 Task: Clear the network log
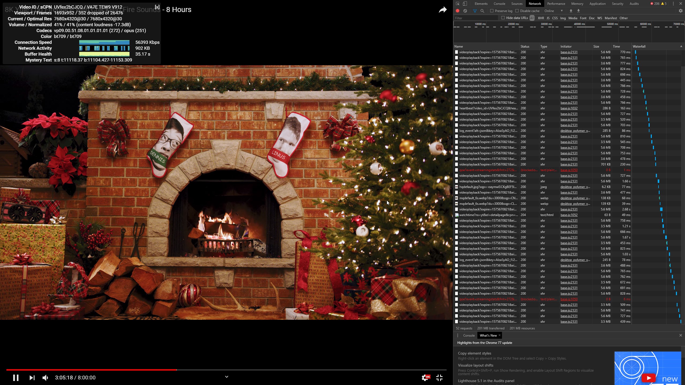pos(465,11)
